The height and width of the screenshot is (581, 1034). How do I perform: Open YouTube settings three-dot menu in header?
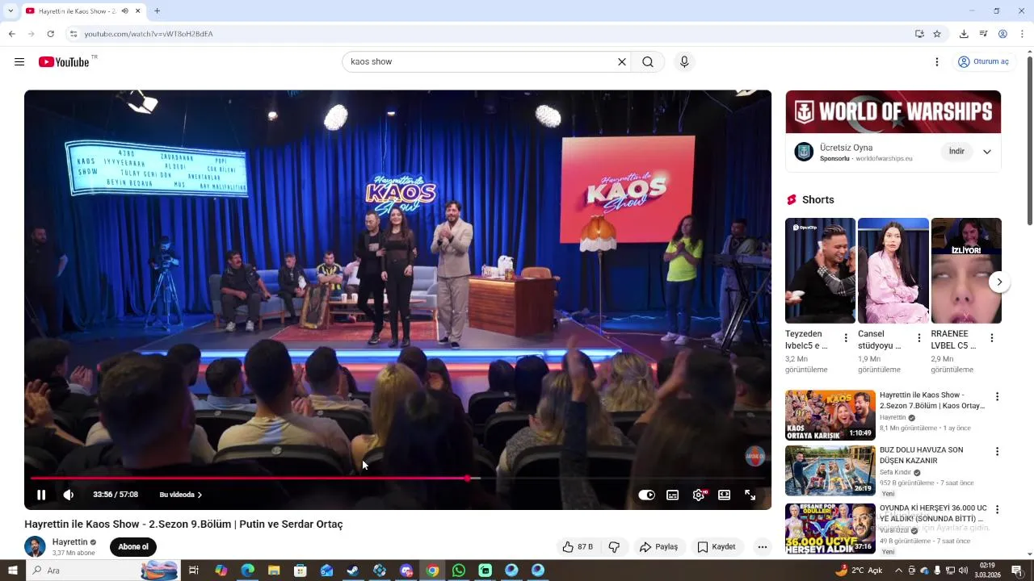click(x=937, y=62)
